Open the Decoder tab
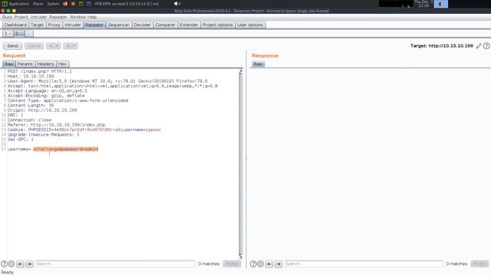Image resolution: width=491 pixels, height=276 pixels. pos(142,25)
